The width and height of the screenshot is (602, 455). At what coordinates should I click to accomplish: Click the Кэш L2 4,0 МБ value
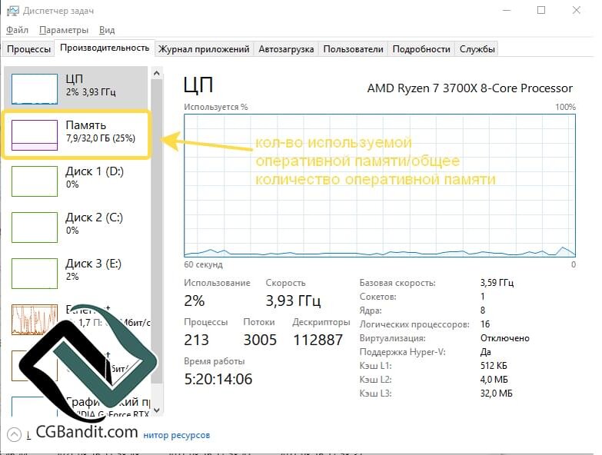[x=494, y=380]
